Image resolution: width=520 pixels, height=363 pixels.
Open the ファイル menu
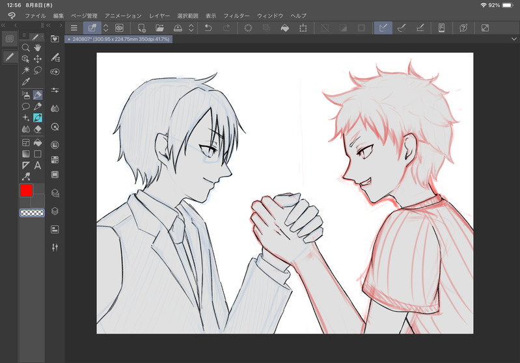36,16
